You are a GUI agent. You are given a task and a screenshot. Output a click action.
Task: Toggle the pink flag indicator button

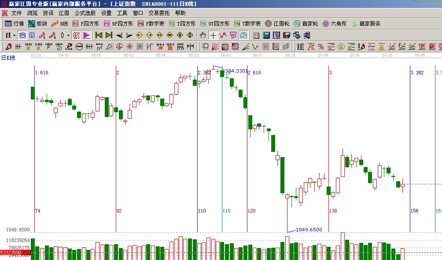tap(87, 35)
